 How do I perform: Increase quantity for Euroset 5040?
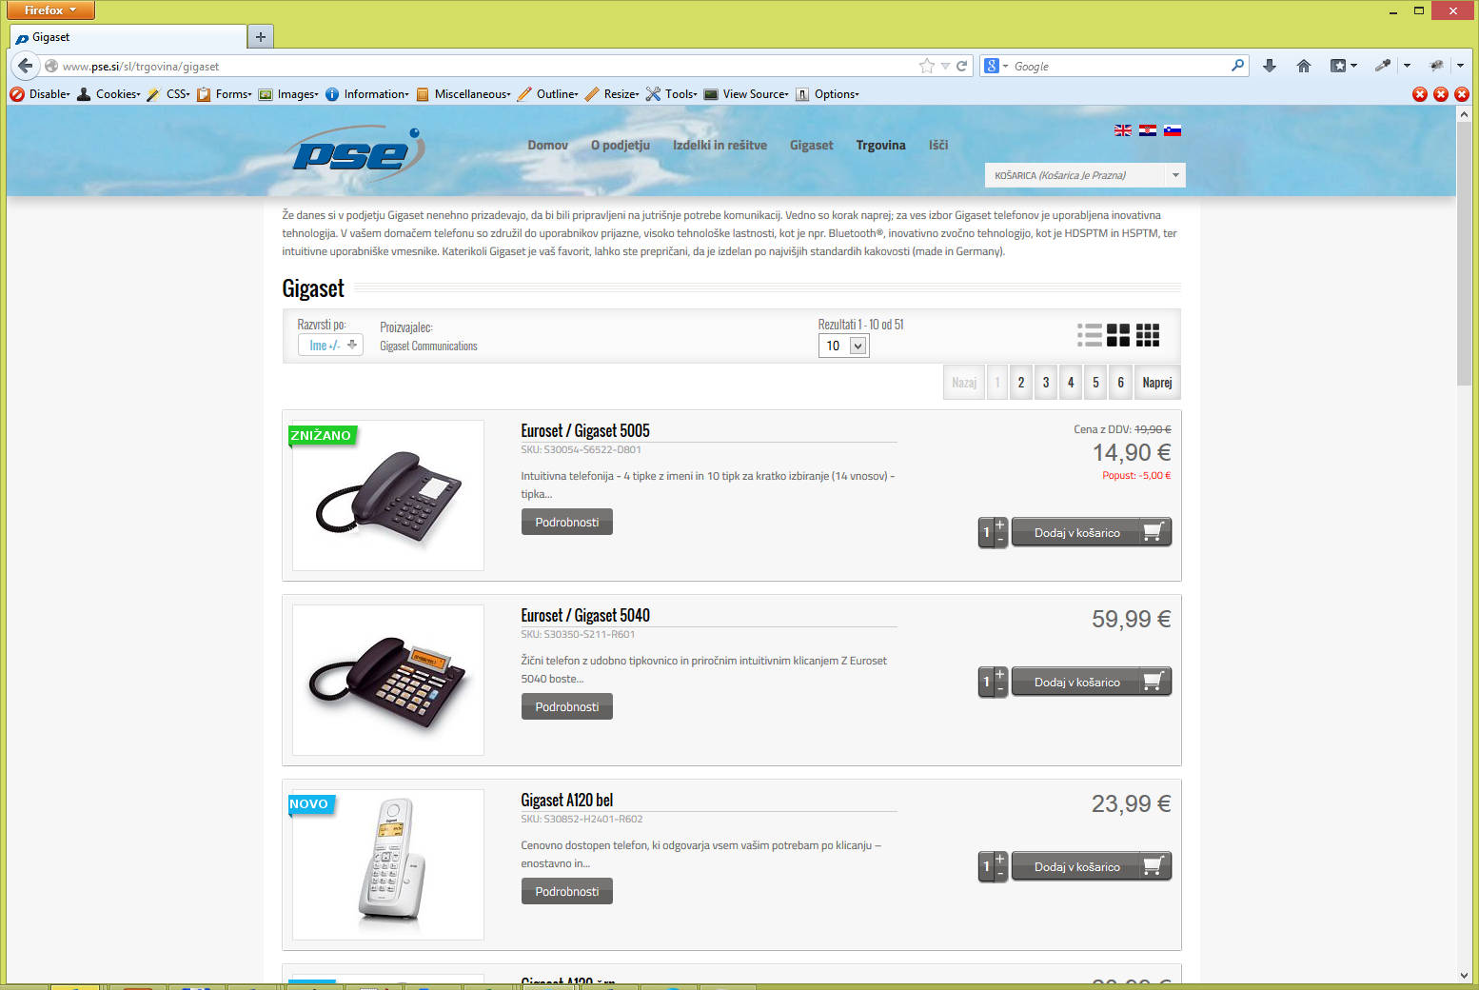[x=1000, y=674]
